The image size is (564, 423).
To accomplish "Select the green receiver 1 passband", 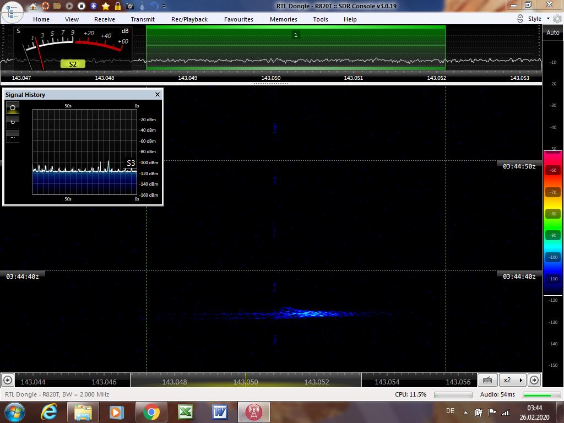I will click(296, 47).
